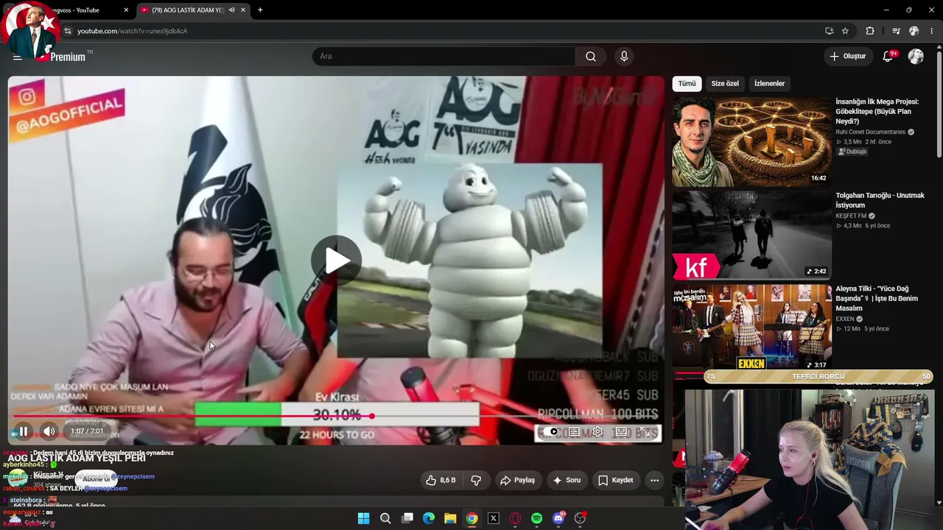
Task: Open Discord from the taskbar
Action: point(558,518)
